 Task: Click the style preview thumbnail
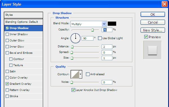(152, 50)
